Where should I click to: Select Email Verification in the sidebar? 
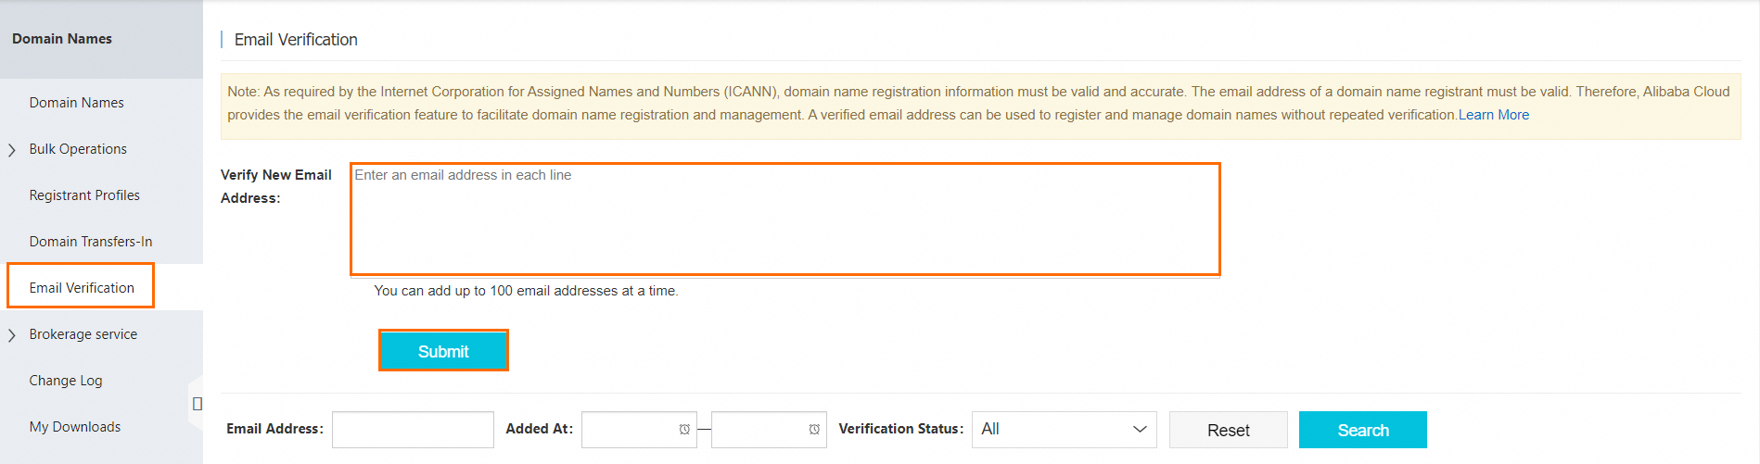[x=82, y=288]
